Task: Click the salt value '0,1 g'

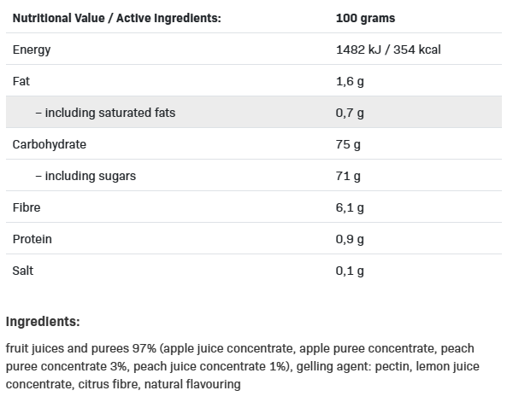Action: (x=351, y=271)
